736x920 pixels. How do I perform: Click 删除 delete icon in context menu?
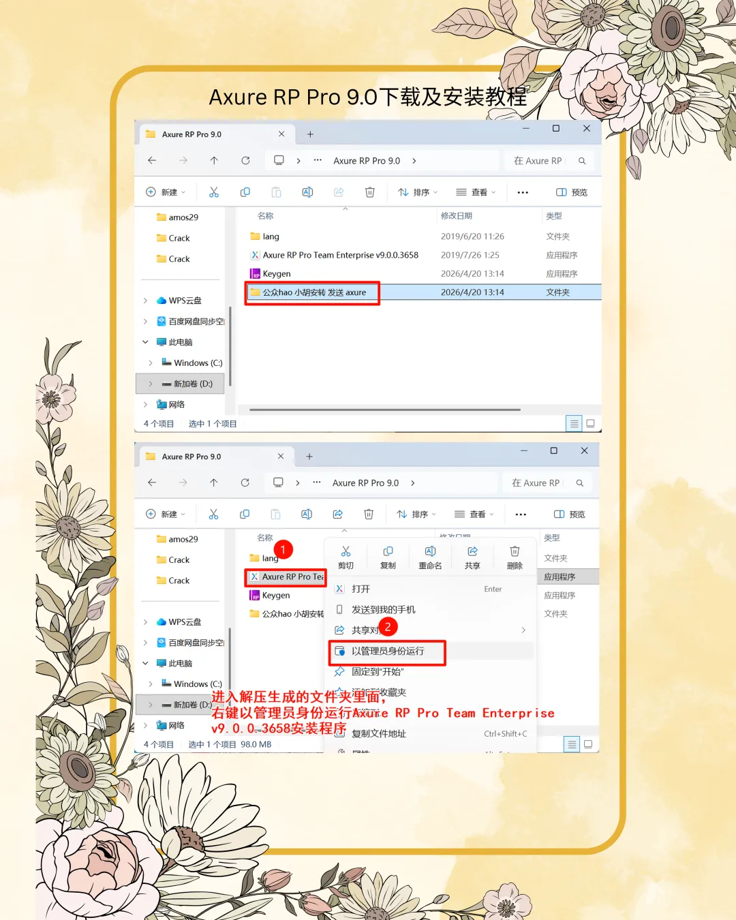(x=515, y=557)
